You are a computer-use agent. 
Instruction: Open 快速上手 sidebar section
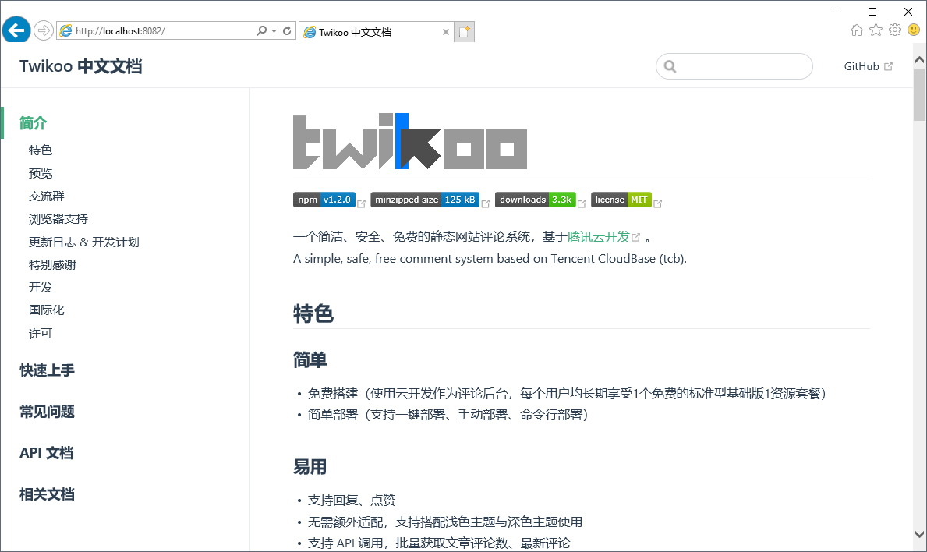click(47, 370)
